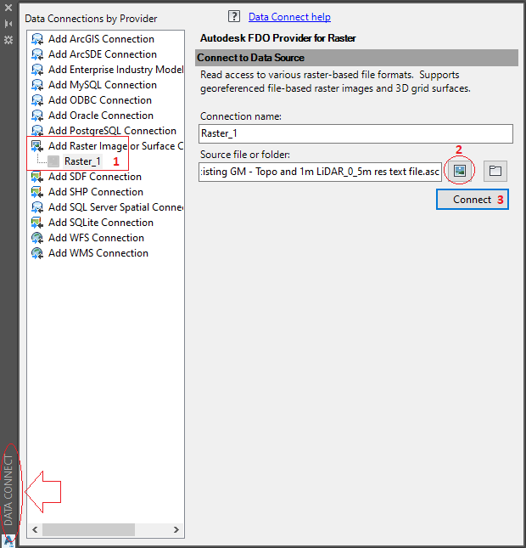
Task: Open palette properties gear icon
Action: [x=8, y=40]
